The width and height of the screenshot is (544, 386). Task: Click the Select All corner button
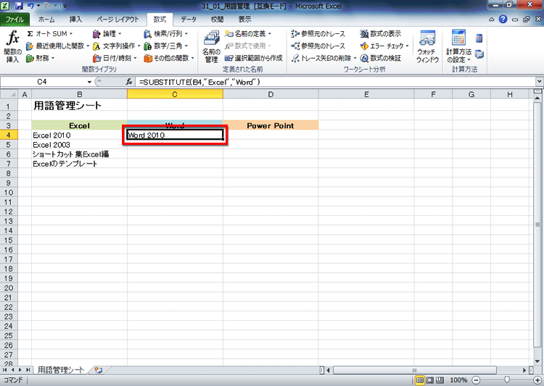(9, 94)
